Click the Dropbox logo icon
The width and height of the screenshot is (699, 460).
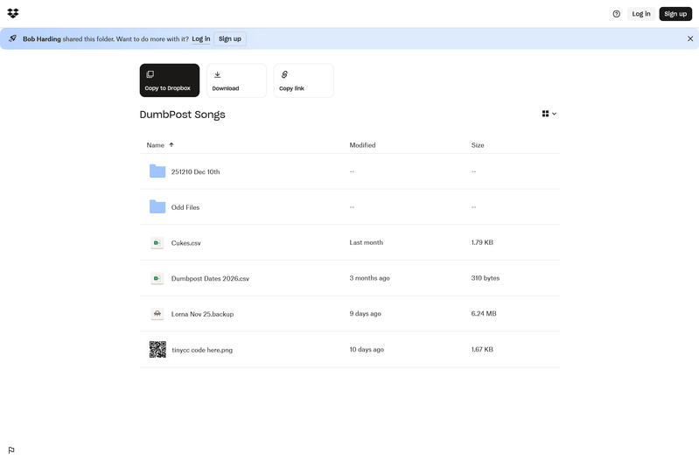pos(13,13)
